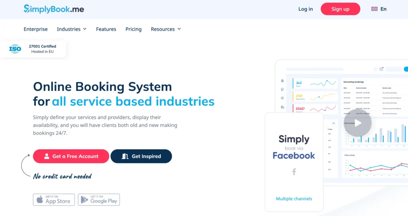Open the Features page
The width and height of the screenshot is (408, 216).
[x=106, y=29]
